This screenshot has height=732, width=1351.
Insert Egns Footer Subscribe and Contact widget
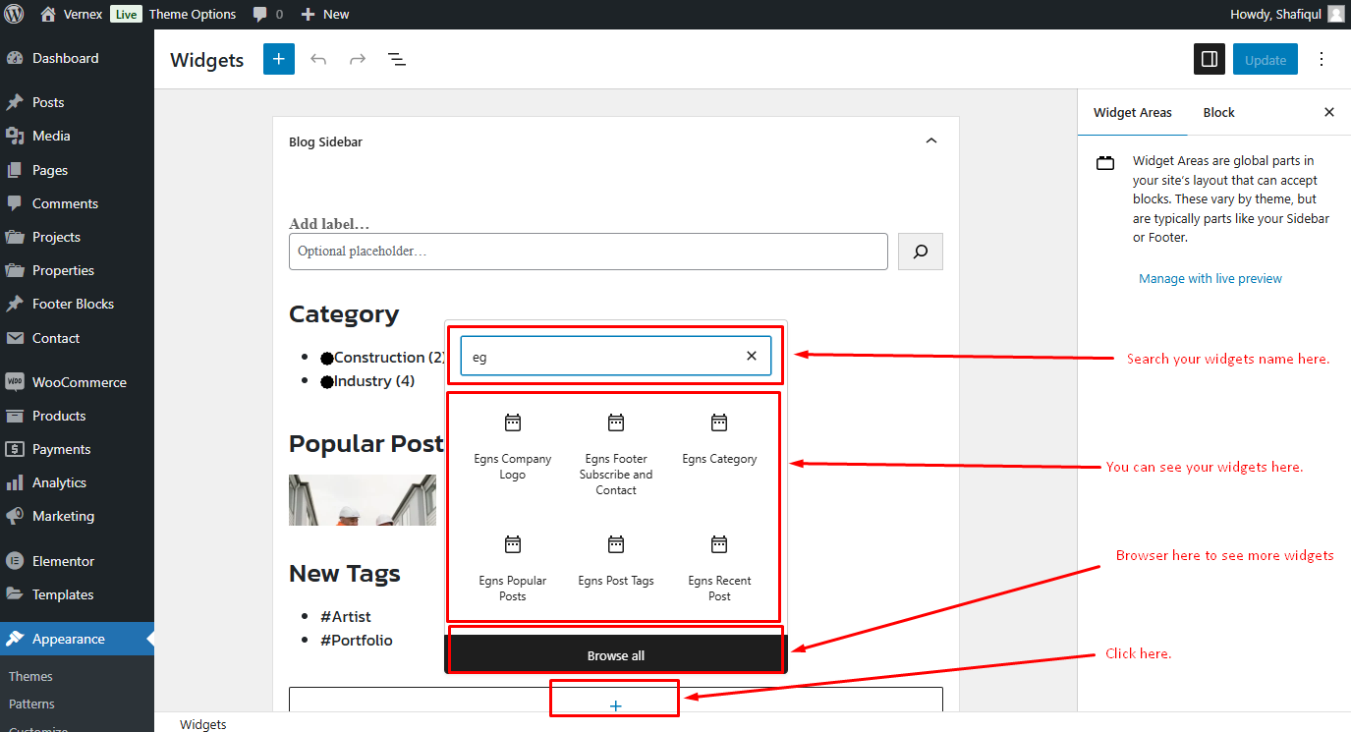pos(616,453)
